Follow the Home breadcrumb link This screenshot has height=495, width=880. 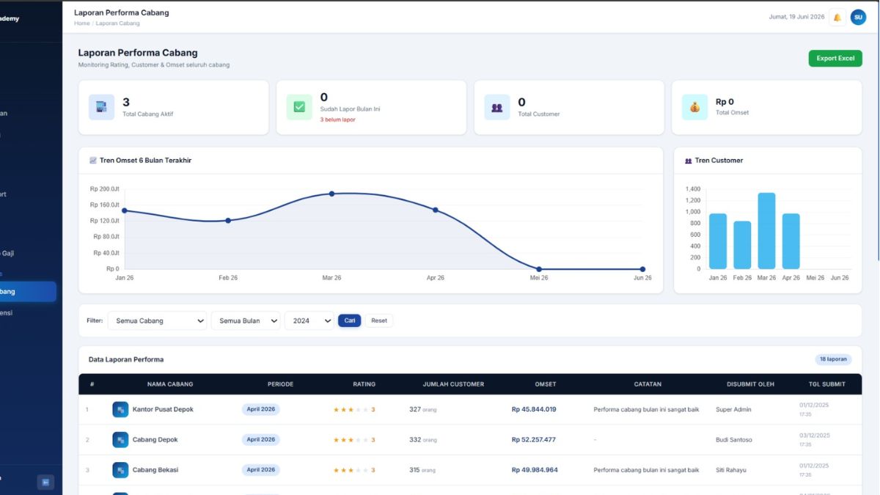point(81,23)
